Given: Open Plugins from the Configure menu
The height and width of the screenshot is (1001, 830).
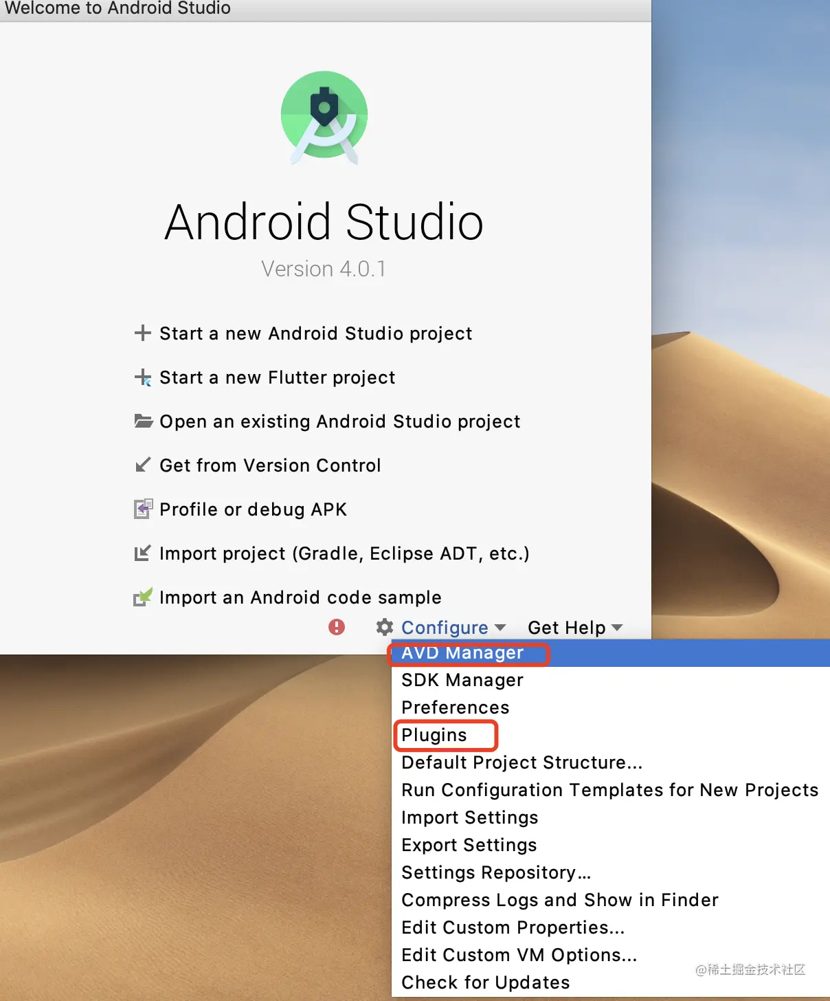Looking at the screenshot, I should (x=610, y=735).
